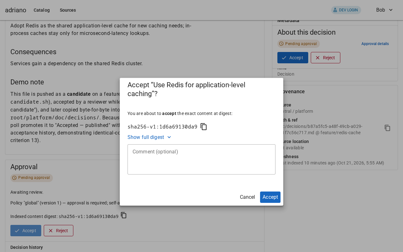This screenshot has height=252, width=403.
Task: Click the dialog title Accept “Use Redis…”
Action: pyautogui.click(x=186, y=89)
